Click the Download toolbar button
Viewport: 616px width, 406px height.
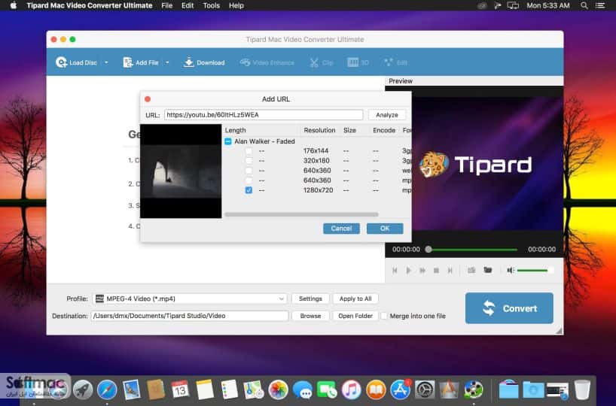coord(204,62)
